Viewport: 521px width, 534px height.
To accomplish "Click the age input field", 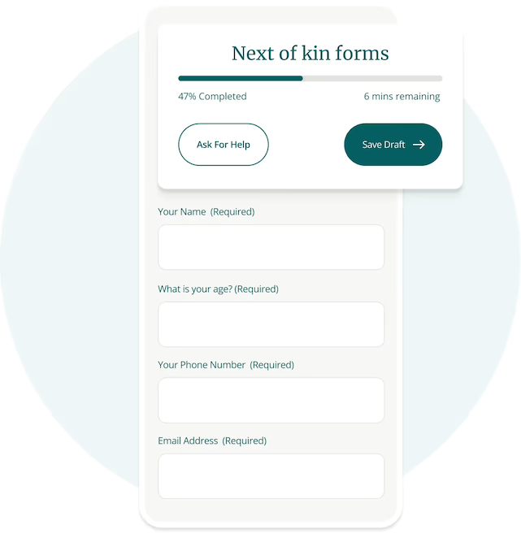I will 271,324.
